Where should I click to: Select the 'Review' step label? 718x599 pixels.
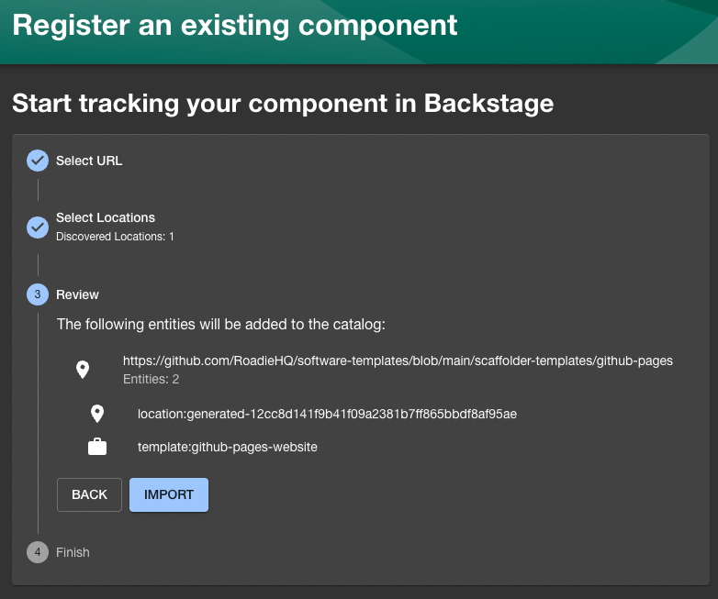77,294
